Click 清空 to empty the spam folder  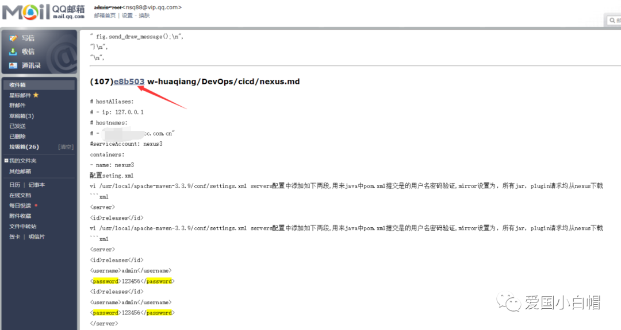point(66,147)
